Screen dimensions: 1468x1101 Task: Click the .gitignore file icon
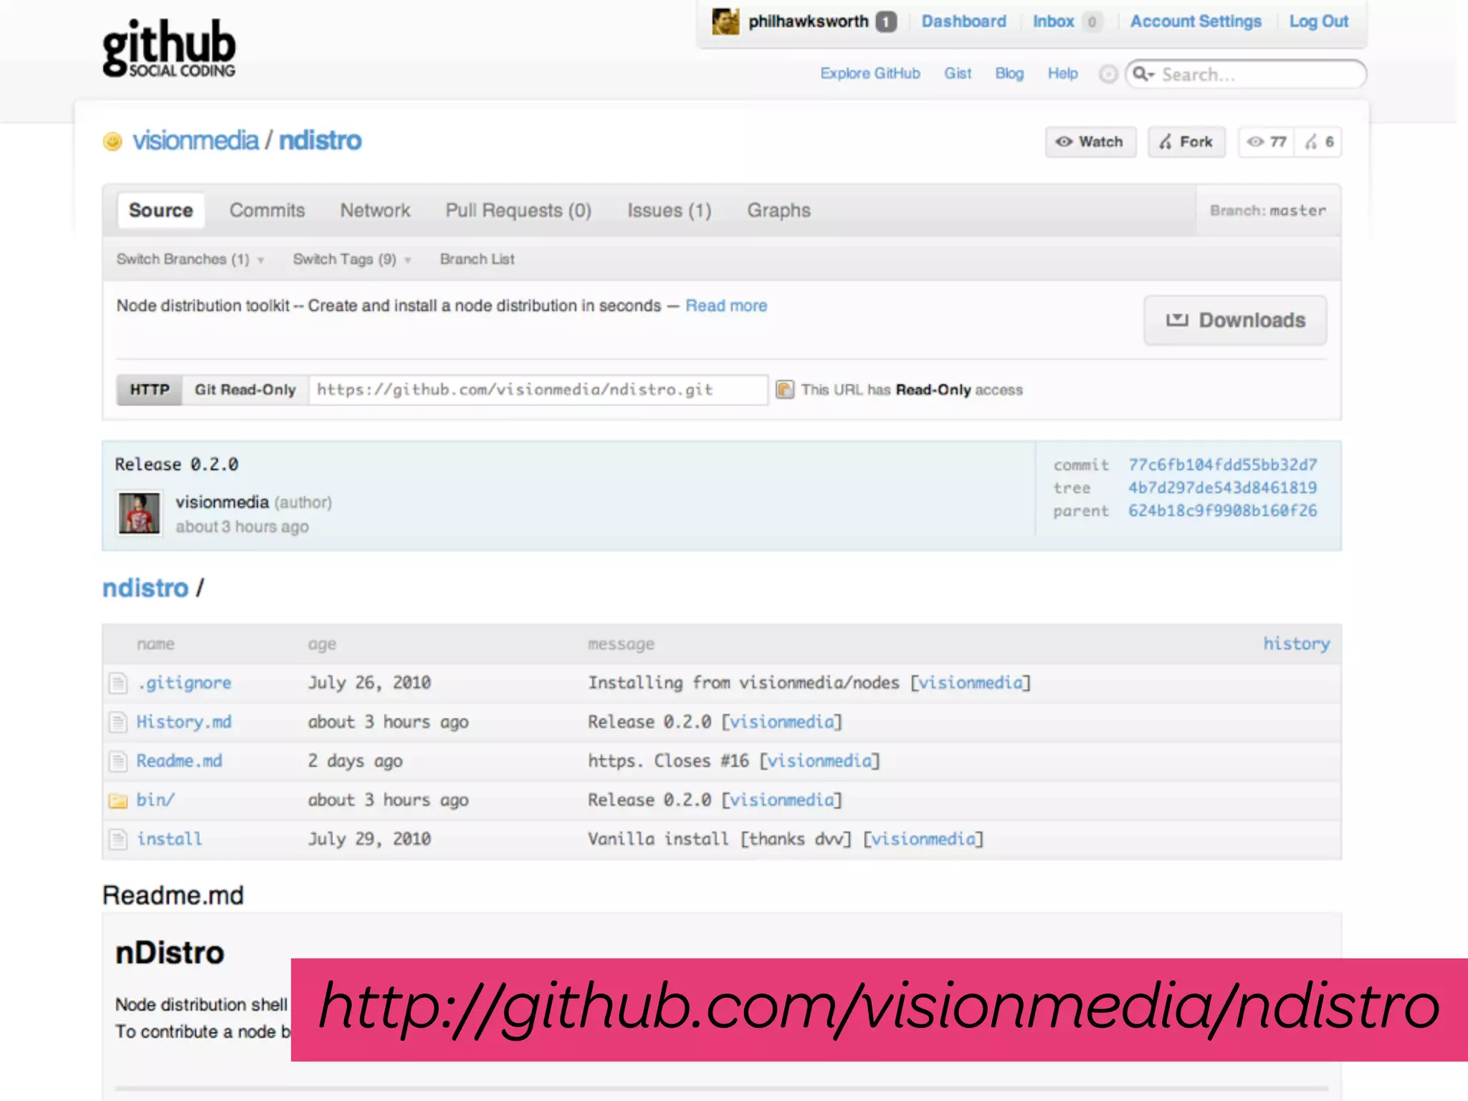(x=118, y=683)
